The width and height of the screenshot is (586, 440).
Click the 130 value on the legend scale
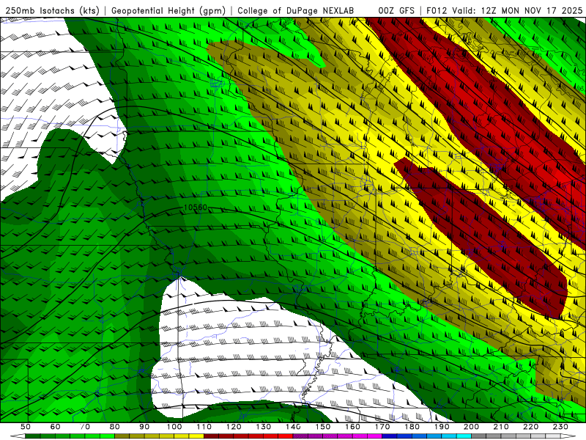pos(264,427)
